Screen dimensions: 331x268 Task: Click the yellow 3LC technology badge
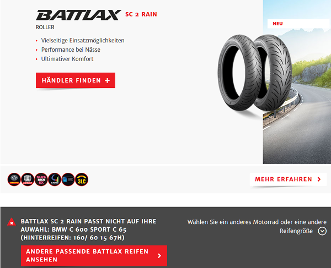[82, 179]
